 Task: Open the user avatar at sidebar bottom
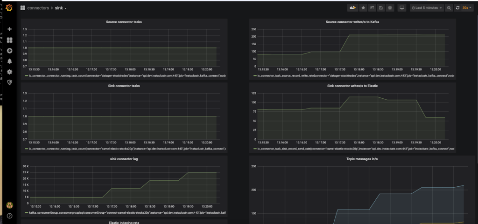(9, 205)
